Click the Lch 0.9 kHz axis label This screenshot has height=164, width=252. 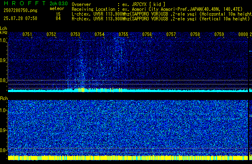[3, 60]
